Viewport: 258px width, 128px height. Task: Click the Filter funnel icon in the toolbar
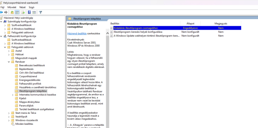click(x=40, y=12)
